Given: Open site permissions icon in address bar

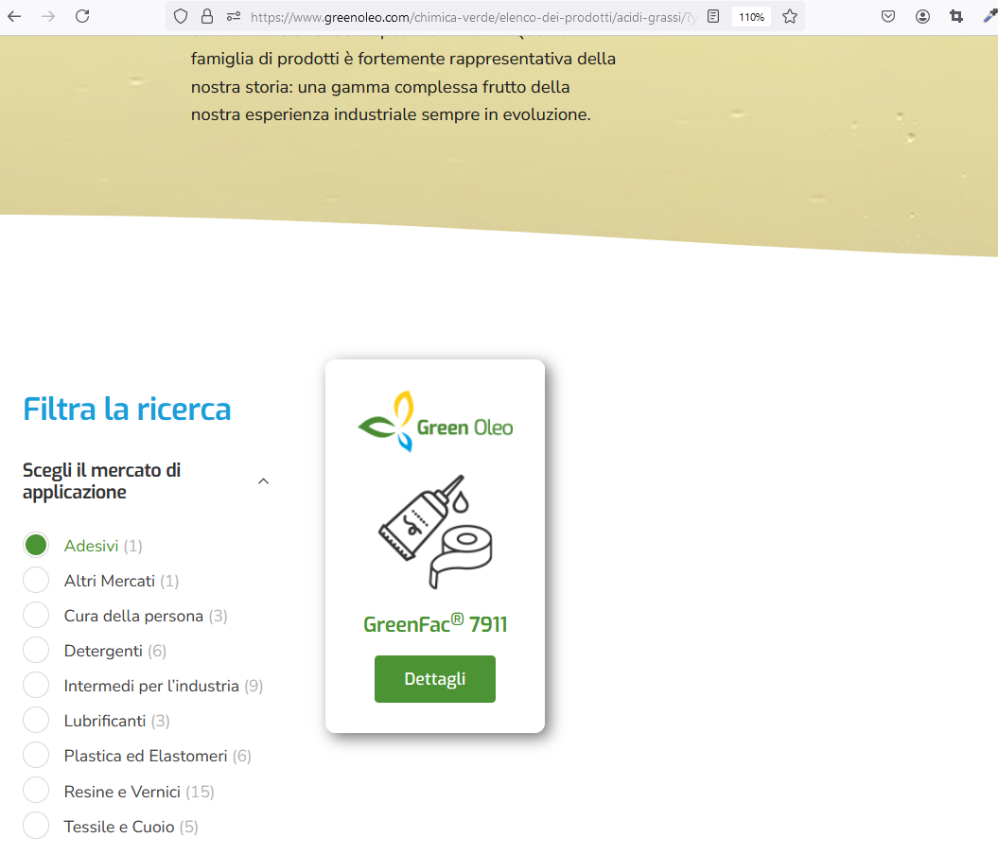Looking at the screenshot, I should coord(234,16).
